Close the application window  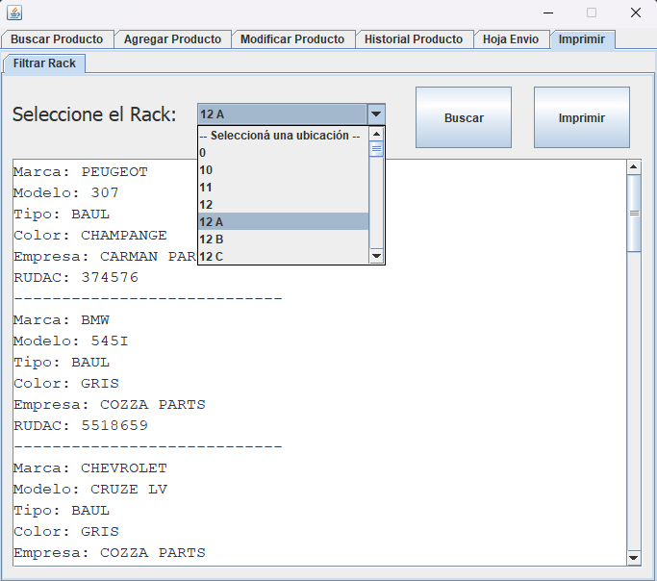coord(636,13)
